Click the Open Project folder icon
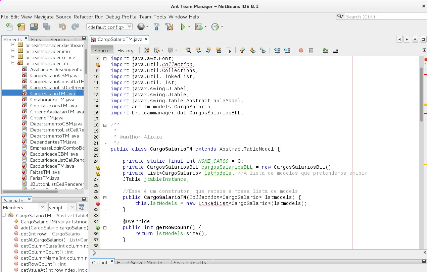This screenshot has height=272, width=427. [34, 27]
